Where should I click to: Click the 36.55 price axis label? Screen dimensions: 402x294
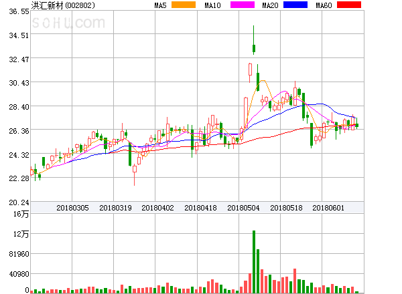tap(19, 11)
